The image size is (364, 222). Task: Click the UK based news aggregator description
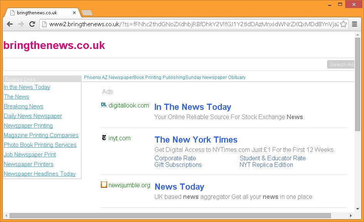click(x=233, y=197)
